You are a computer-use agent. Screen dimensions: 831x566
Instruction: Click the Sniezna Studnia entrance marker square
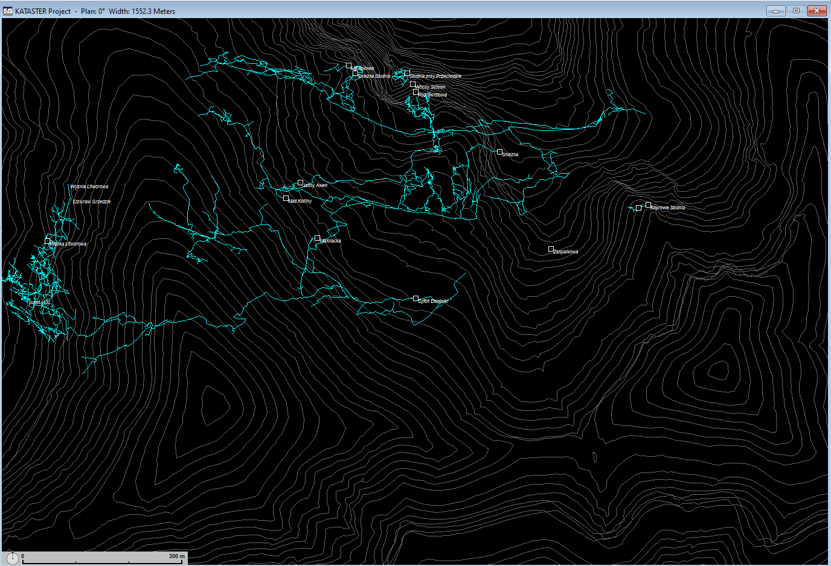pos(356,73)
